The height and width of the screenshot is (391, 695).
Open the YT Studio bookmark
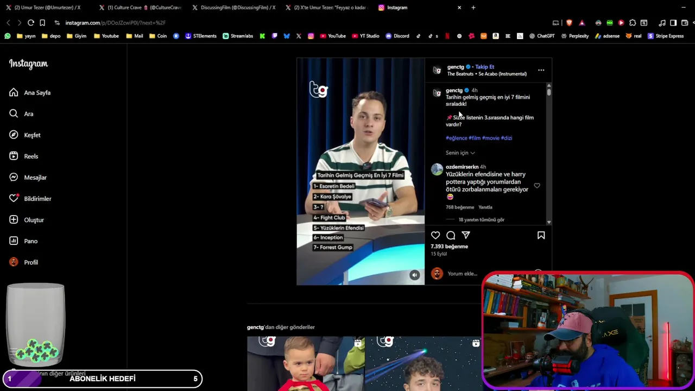365,36
